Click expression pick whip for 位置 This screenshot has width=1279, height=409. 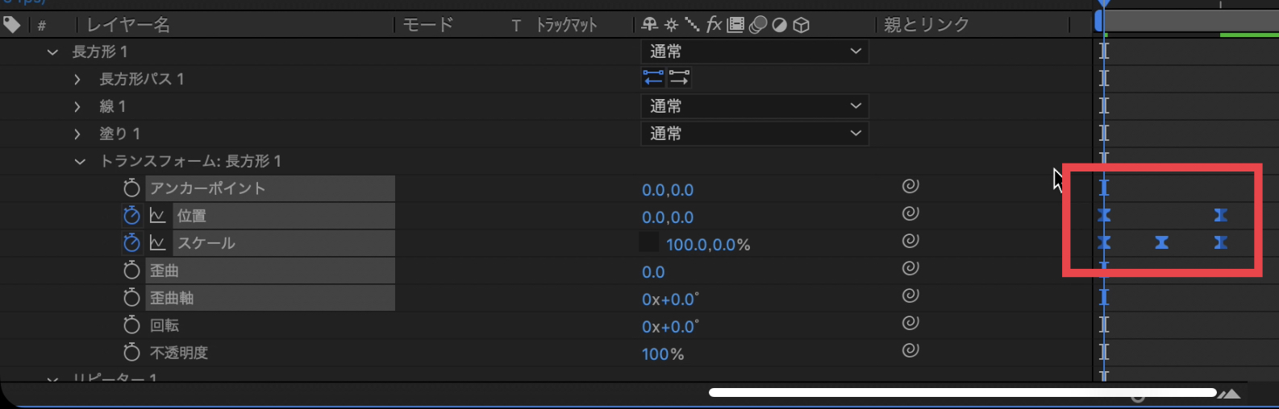[910, 213]
